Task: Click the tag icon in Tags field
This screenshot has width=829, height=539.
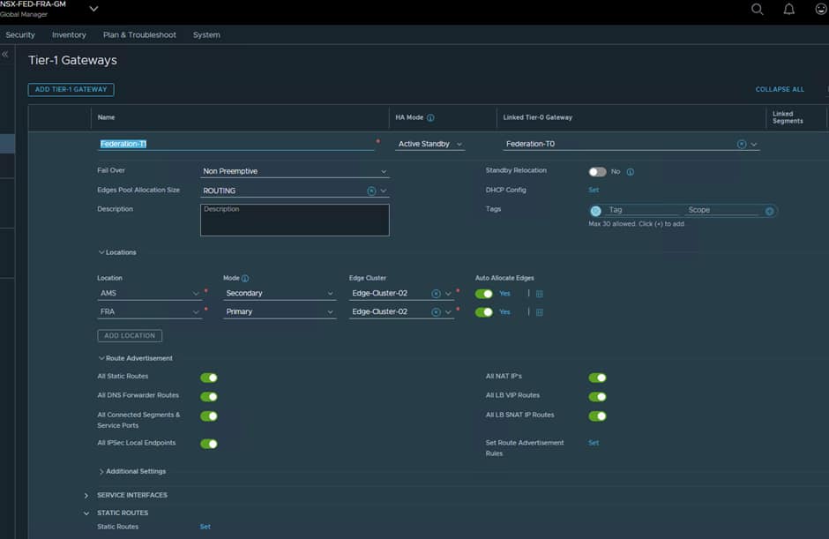Action: [x=596, y=211]
